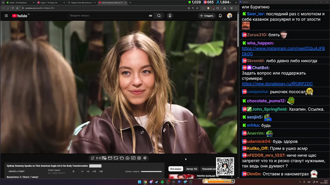
Task: Switch to the Stream - Kick Dashboard tab
Action: 20,3
